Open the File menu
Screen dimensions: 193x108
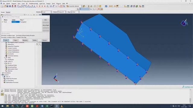pyautogui.click(x=4, y=4)
